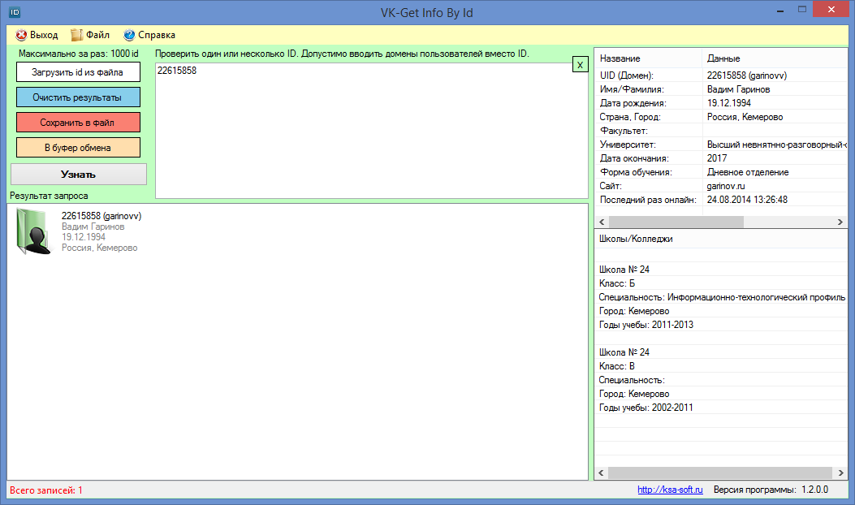Open the Файл menu
This screenshot has width=855, height=505.
(90, 35)
